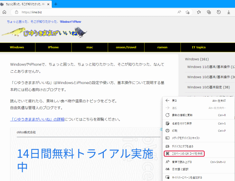Click the 14日間無料トライアル実施中 ad headline
The height and width of the screenshot is (181, 235).
point(85,160)
